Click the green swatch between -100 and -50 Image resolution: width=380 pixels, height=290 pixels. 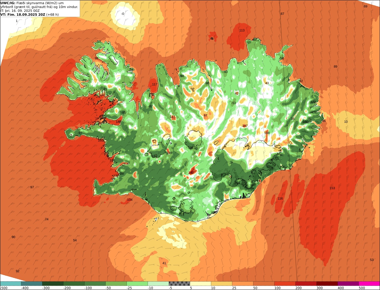(x=95, y=283)
